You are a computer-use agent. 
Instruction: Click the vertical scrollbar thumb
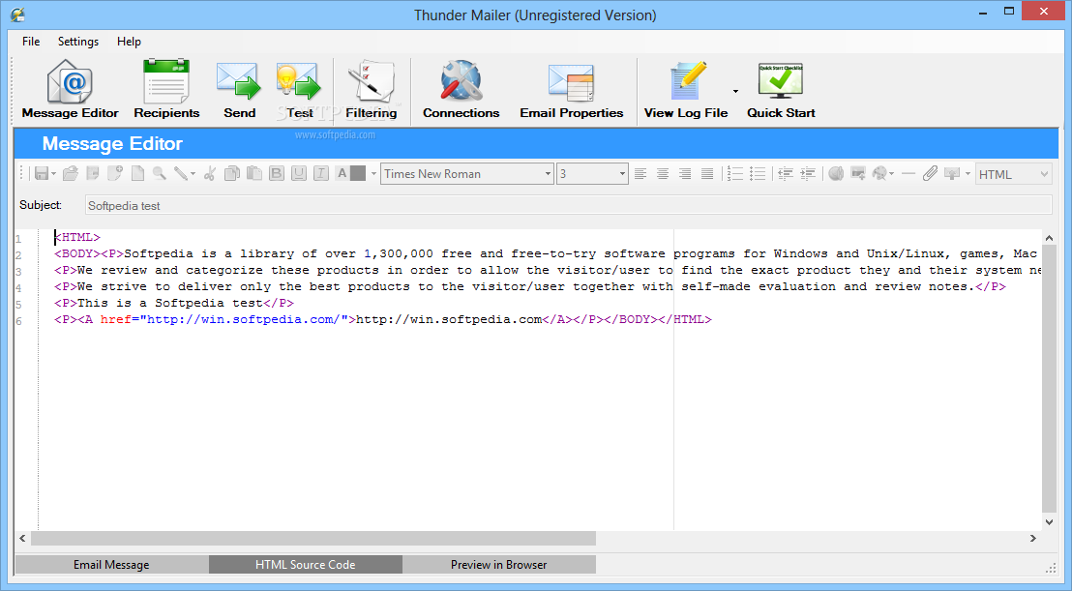pos(1050,379)
